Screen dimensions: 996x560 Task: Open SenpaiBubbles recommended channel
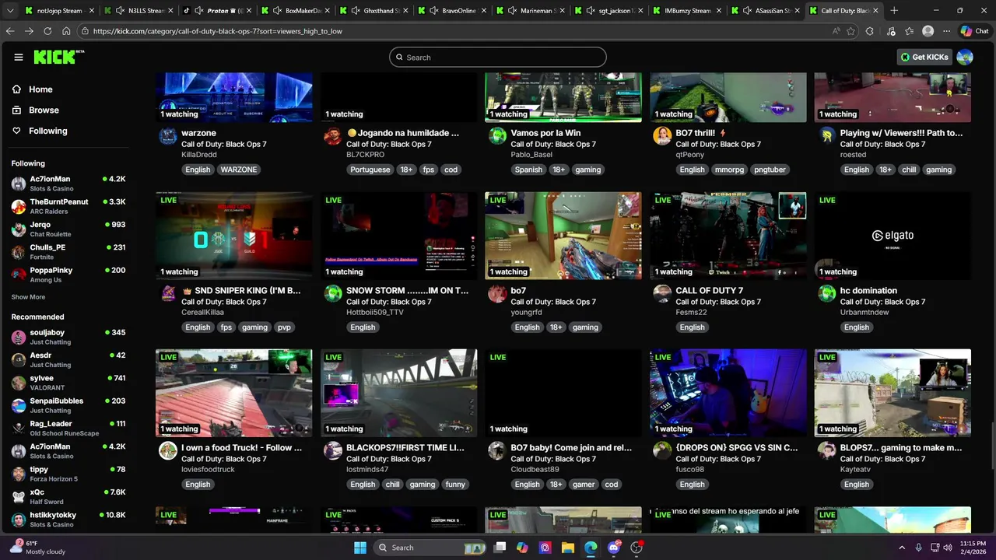point(68,405)
